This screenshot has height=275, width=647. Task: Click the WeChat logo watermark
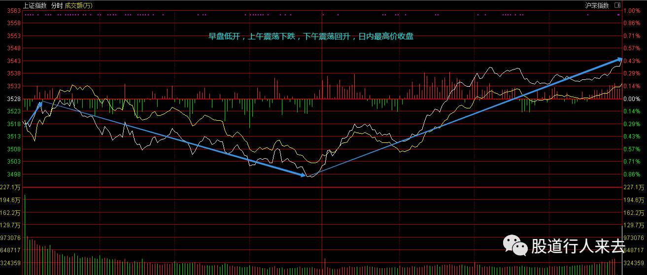pos(514,245)
